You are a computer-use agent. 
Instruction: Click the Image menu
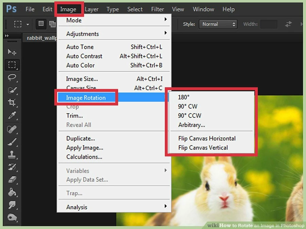pyautogui.click(x=68, y=9)
